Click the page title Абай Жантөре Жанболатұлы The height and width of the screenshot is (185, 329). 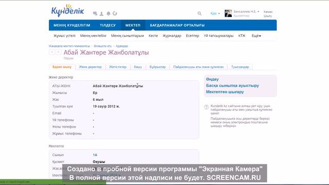(x=106, y=52)
